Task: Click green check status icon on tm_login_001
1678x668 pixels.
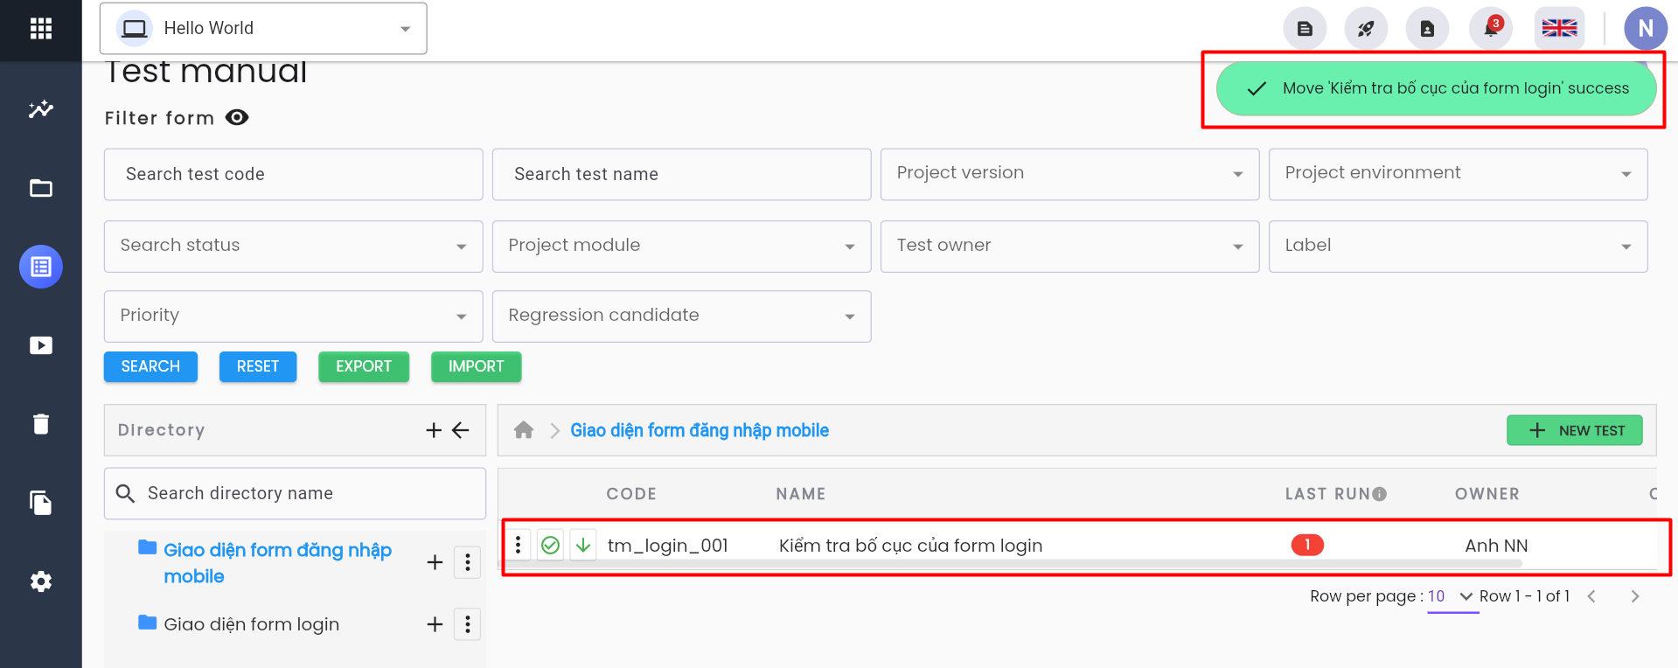Action: coord(550,546)
